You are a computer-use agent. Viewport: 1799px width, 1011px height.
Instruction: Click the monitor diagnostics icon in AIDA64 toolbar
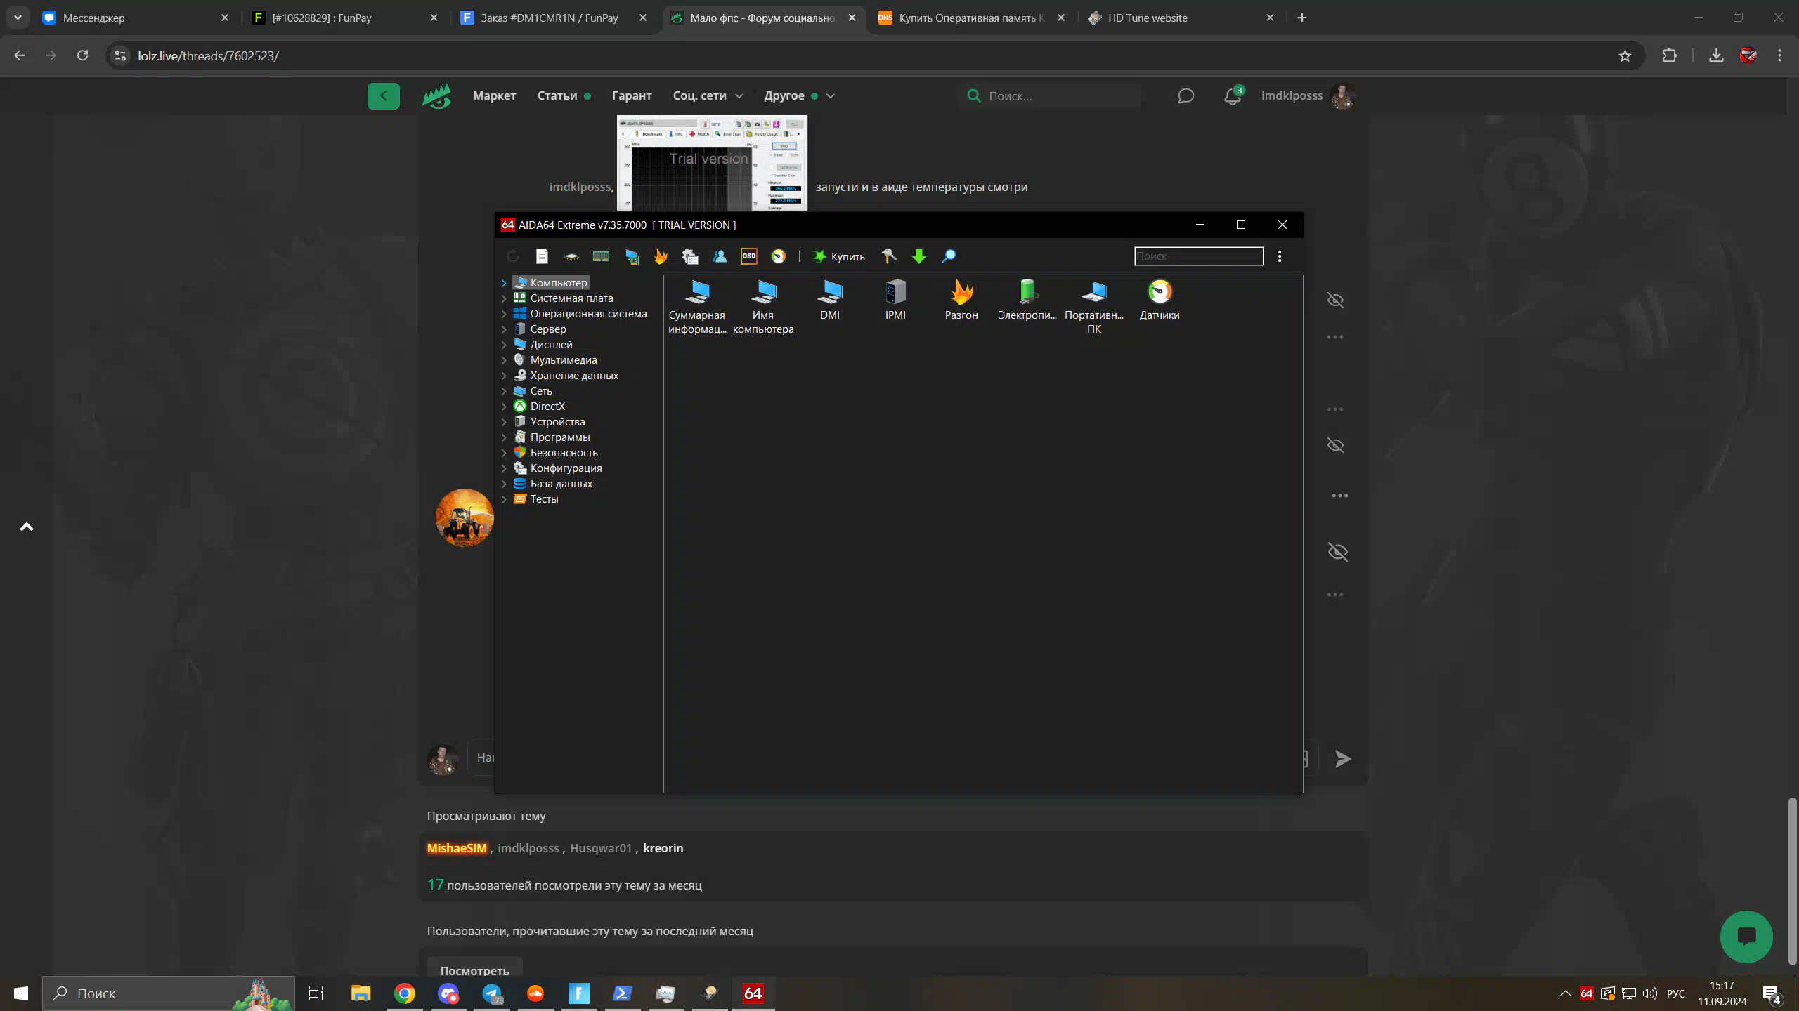(632, 256)
